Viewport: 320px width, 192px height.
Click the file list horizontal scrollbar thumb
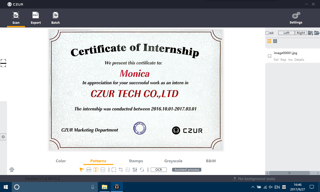click(x=289, y=173)
